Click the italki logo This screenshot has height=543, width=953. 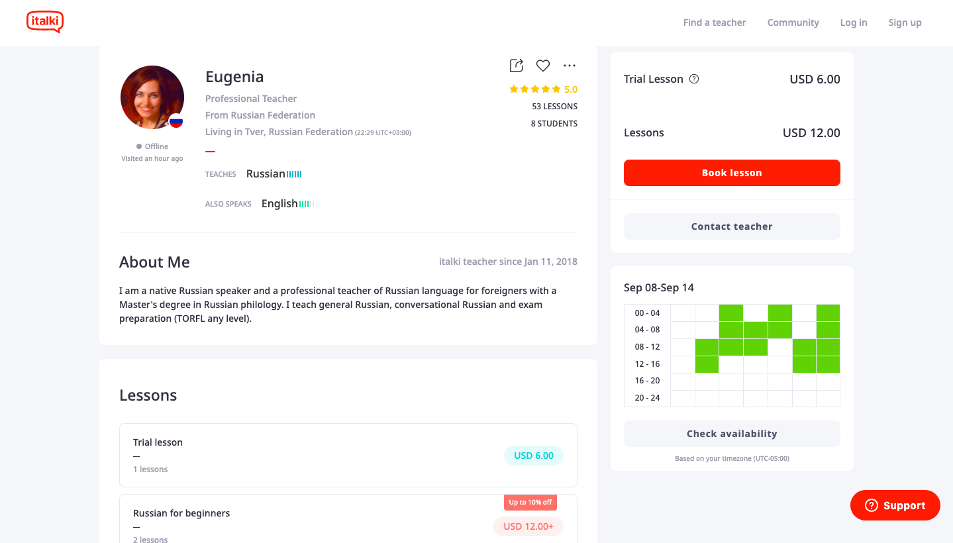(45, 22)
